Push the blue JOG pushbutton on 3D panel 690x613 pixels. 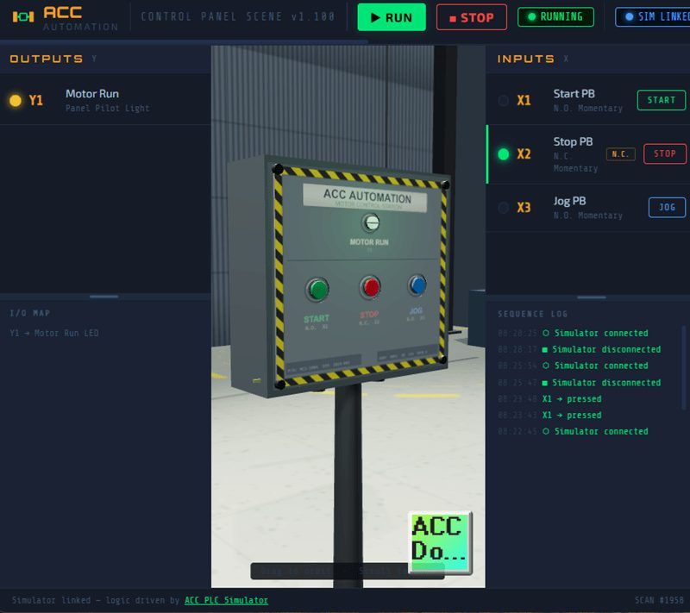pos(417,285)
